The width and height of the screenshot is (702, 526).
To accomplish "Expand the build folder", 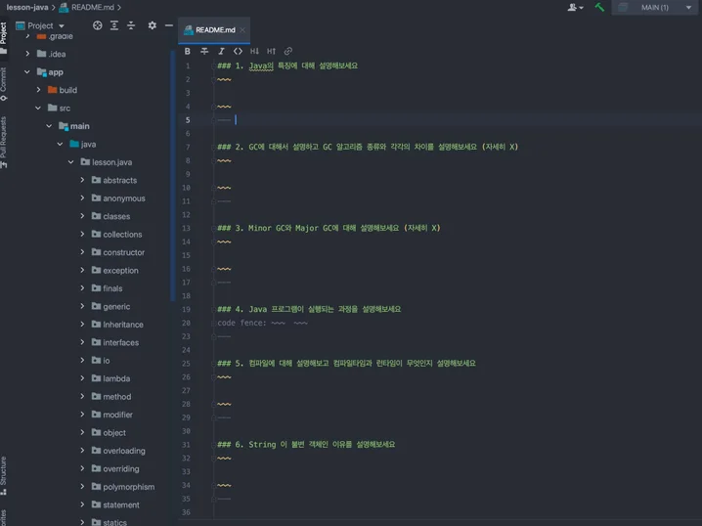I will coord(38,90).
